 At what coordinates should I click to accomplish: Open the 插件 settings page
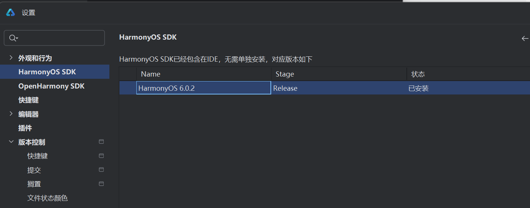click(25, 128)
